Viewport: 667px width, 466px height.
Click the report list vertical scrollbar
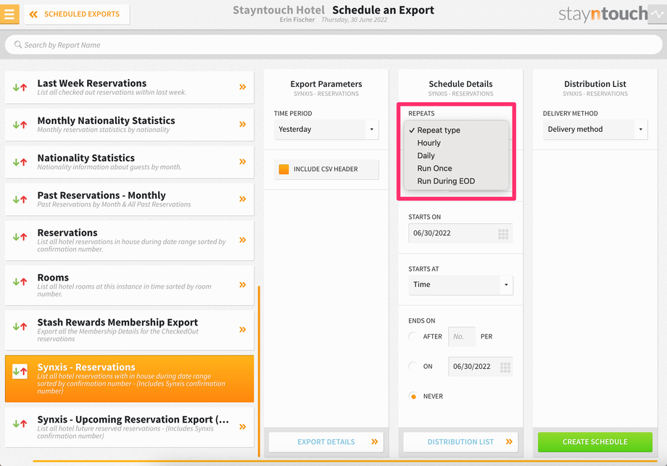[x=259, y=371]
